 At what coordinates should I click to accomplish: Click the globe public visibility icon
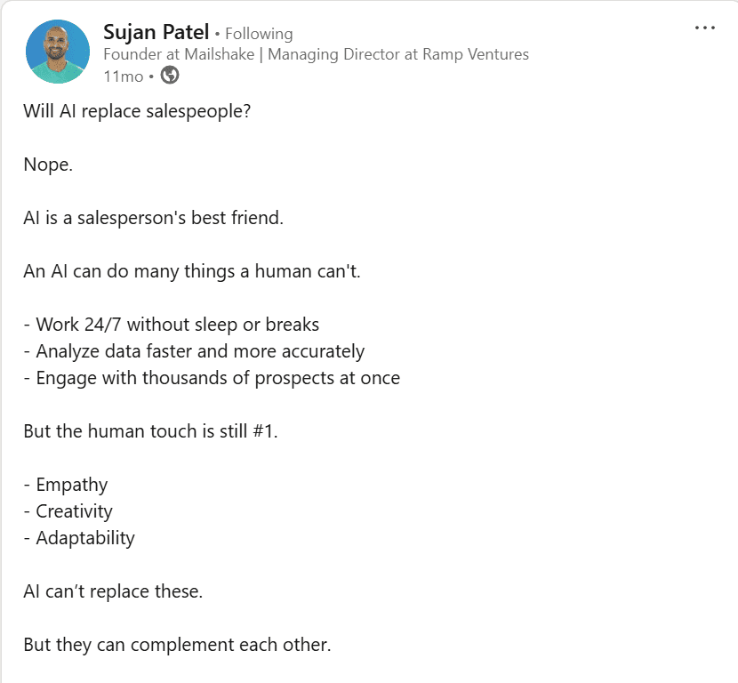click(170, 75)
